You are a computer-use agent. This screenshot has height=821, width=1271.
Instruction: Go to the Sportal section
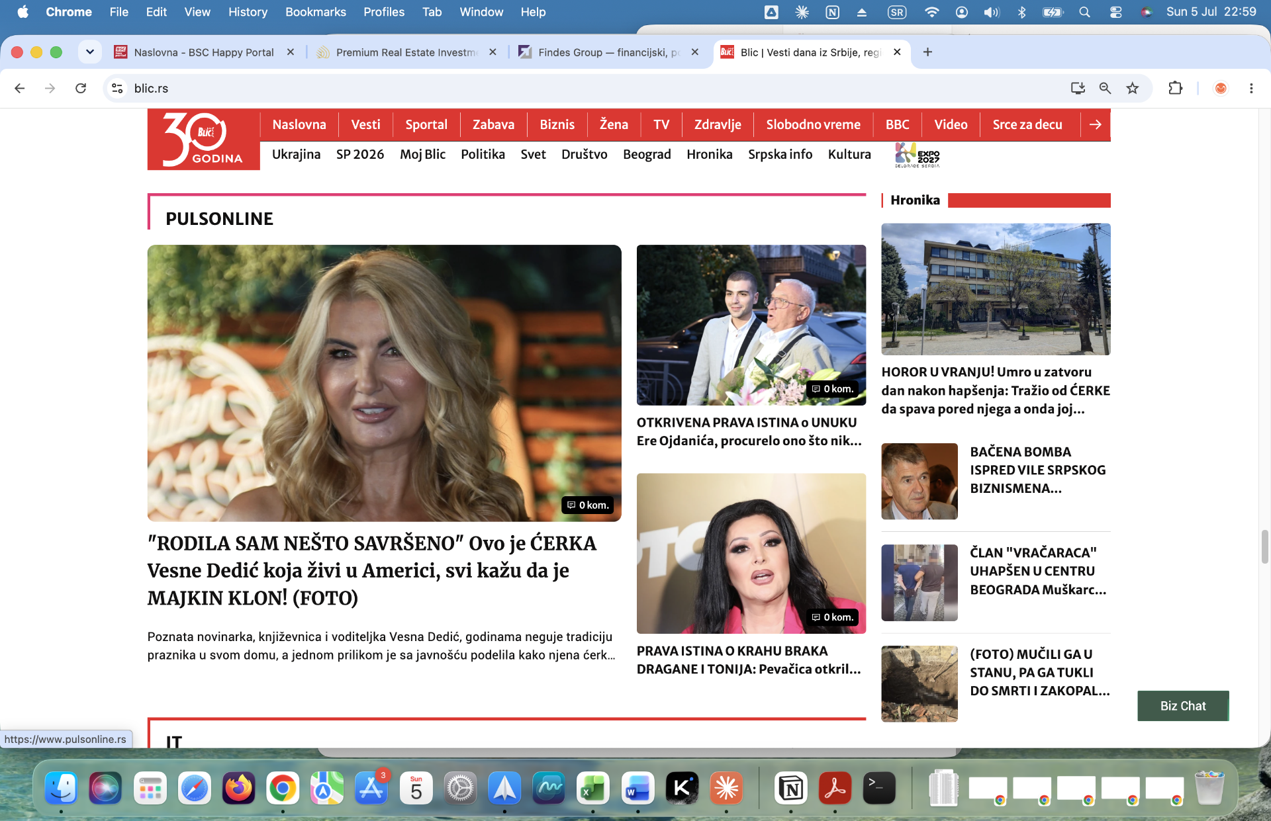click(x=426, y=124)
